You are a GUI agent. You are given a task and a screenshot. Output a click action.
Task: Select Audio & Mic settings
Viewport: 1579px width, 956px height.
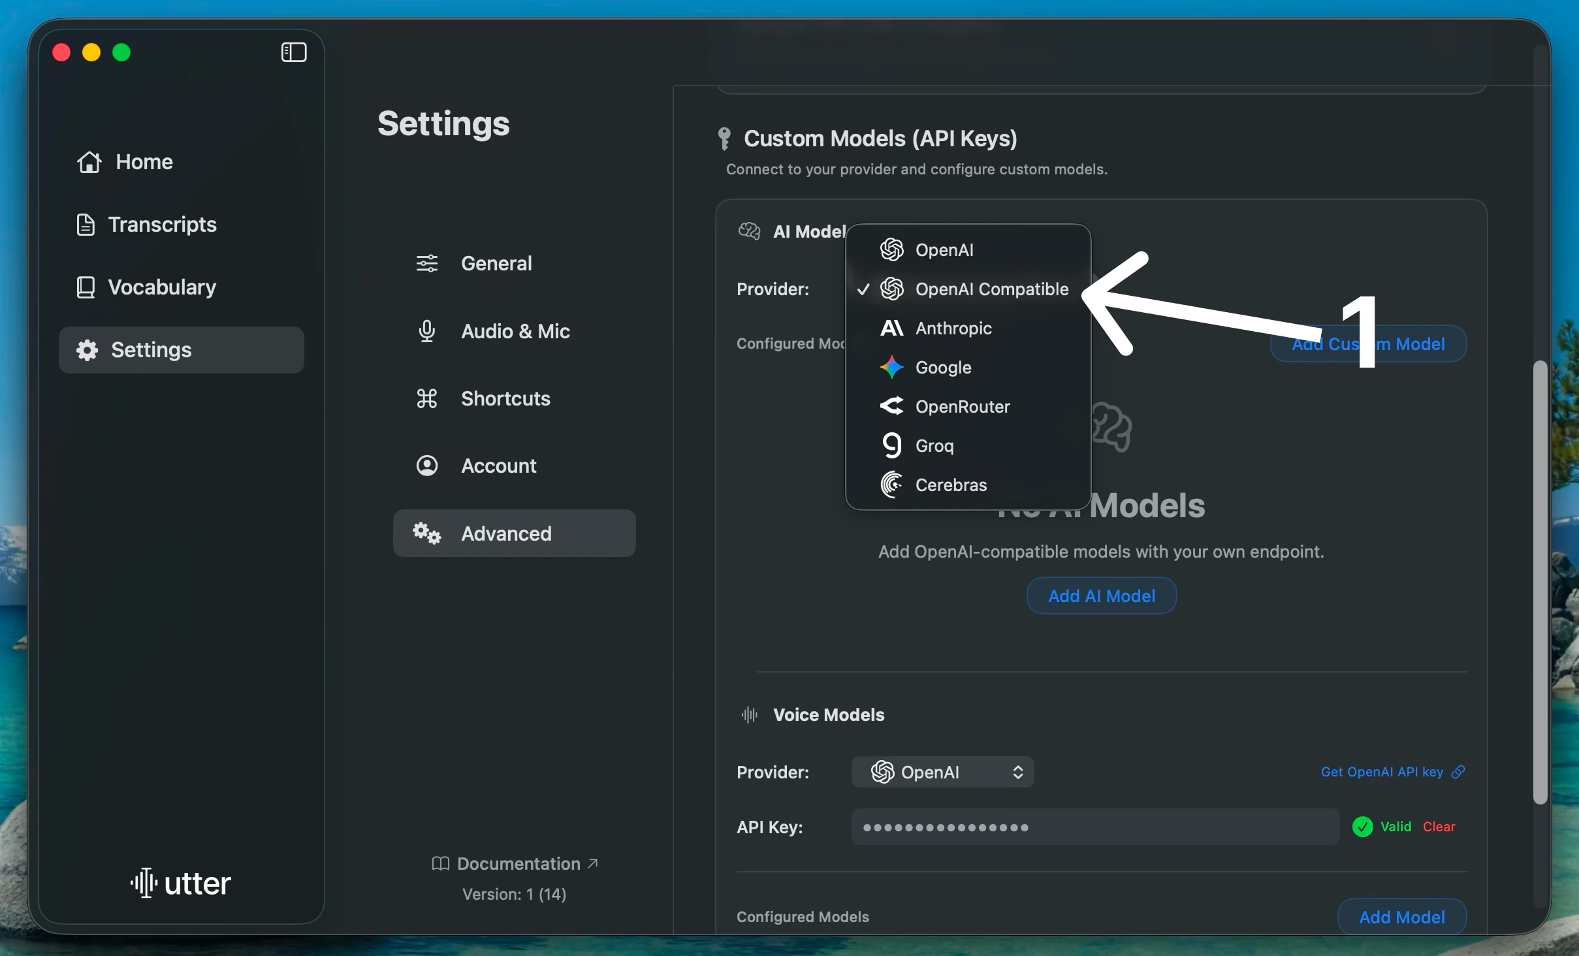pyautogui.click(x=515, y=331)
